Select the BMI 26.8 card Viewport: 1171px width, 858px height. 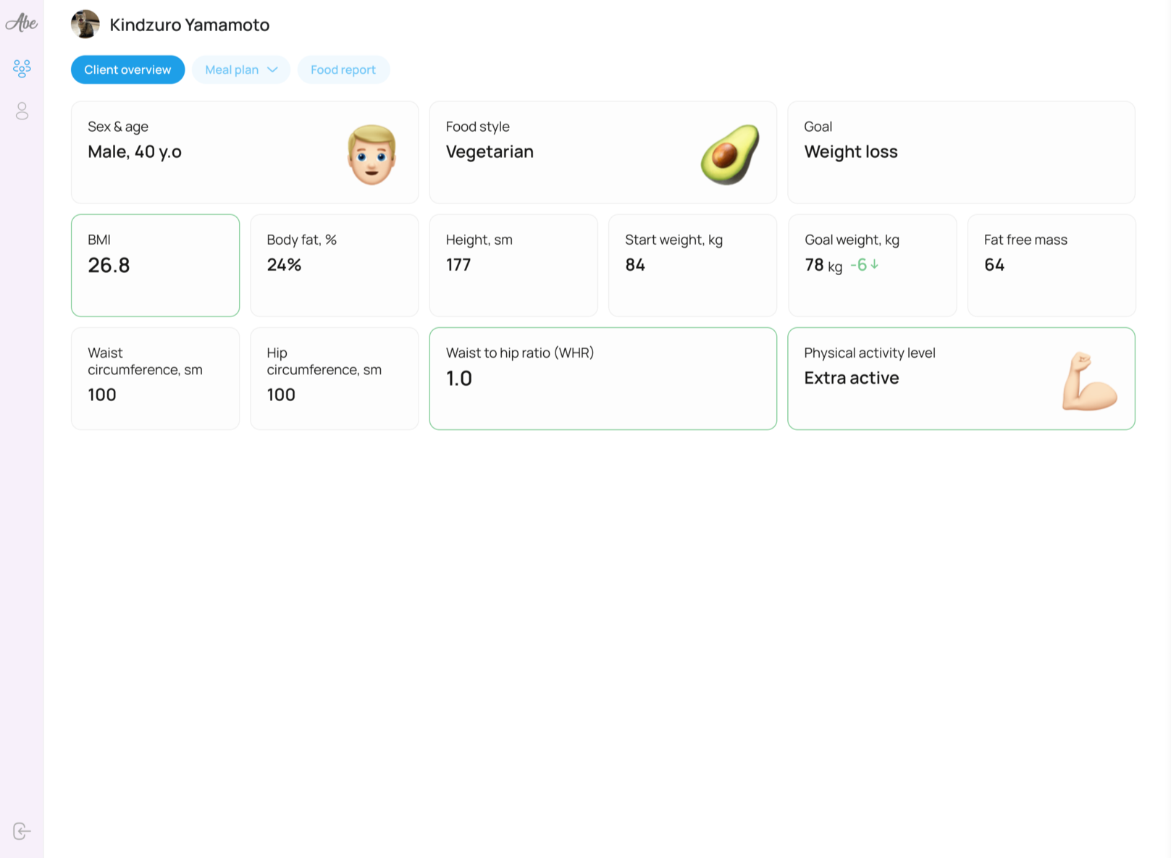[155, 266]
